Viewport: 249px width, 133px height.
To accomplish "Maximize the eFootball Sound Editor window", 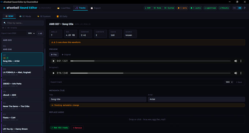I will (x=237, y=2).
